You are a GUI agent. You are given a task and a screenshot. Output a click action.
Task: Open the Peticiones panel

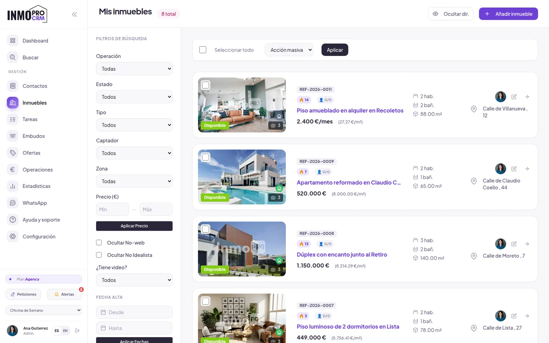(x=24, y=294)
